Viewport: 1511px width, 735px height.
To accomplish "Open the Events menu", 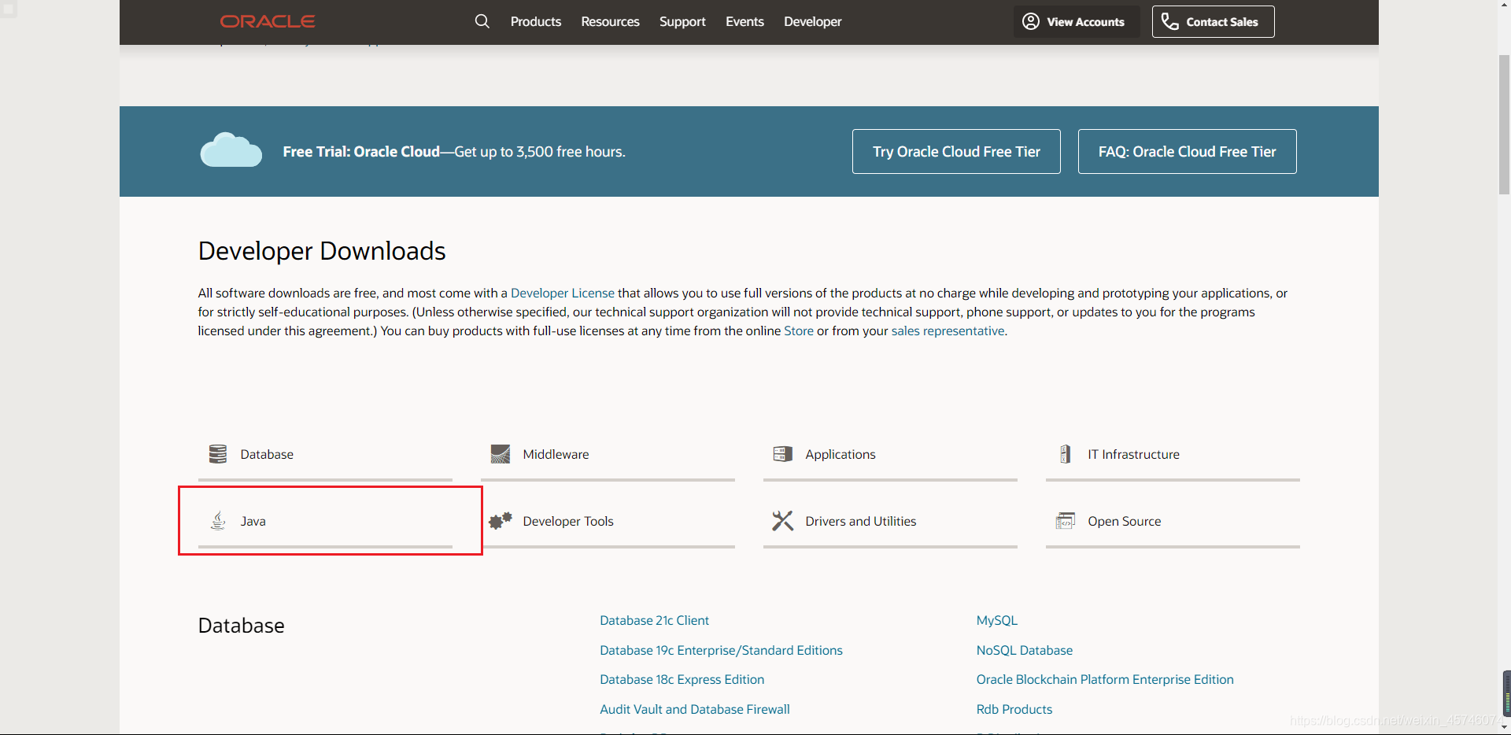I will tap(744, 21).
